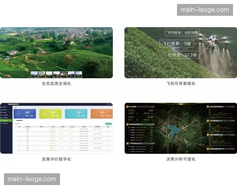Click the 效果评价数字化 caption
Image resolution: width=237 pixels, height=189 pixels.
click(x=56, y=159)
